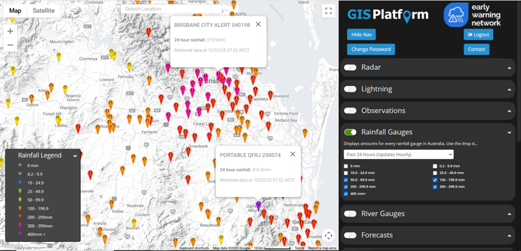Click the Brisbane City Alert 540198 title
The image size is (521, 251).
(212, 25)
